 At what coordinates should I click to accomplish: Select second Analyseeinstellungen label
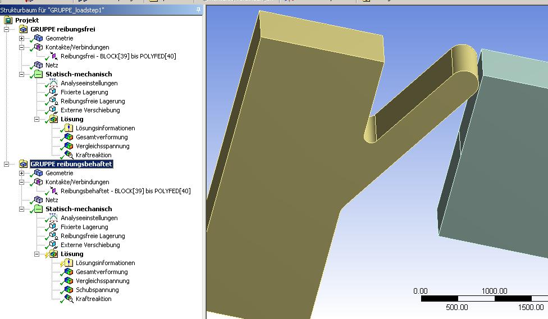coord(89,218)
